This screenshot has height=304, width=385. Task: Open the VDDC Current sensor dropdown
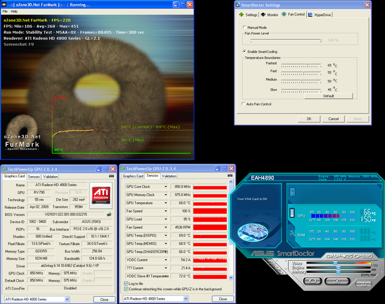click(166, 260)
